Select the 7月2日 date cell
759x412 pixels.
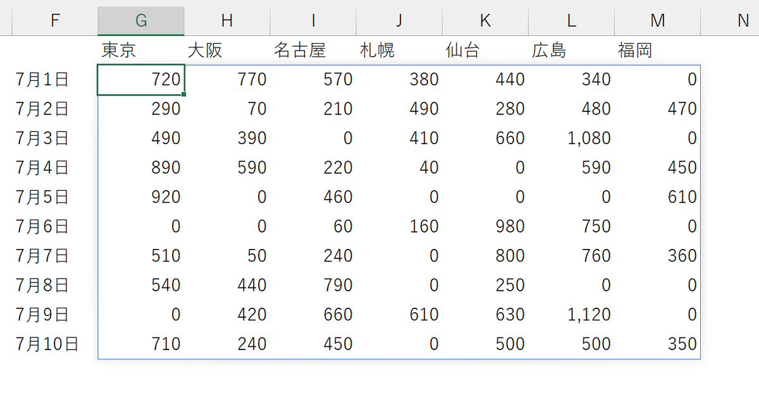[55, 109]
